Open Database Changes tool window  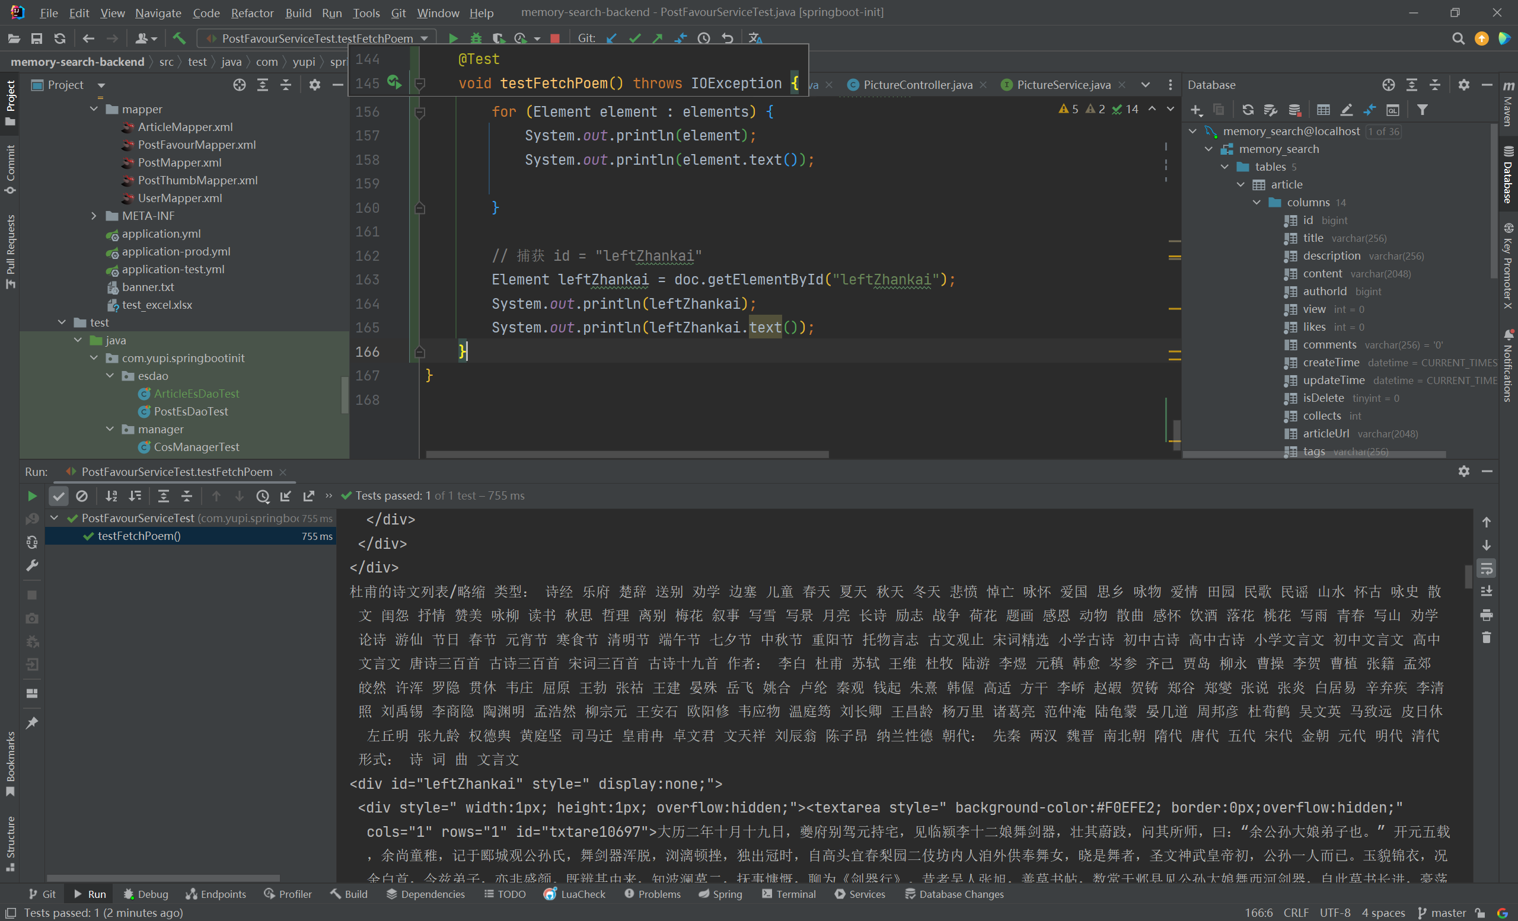tap(954, 894)
